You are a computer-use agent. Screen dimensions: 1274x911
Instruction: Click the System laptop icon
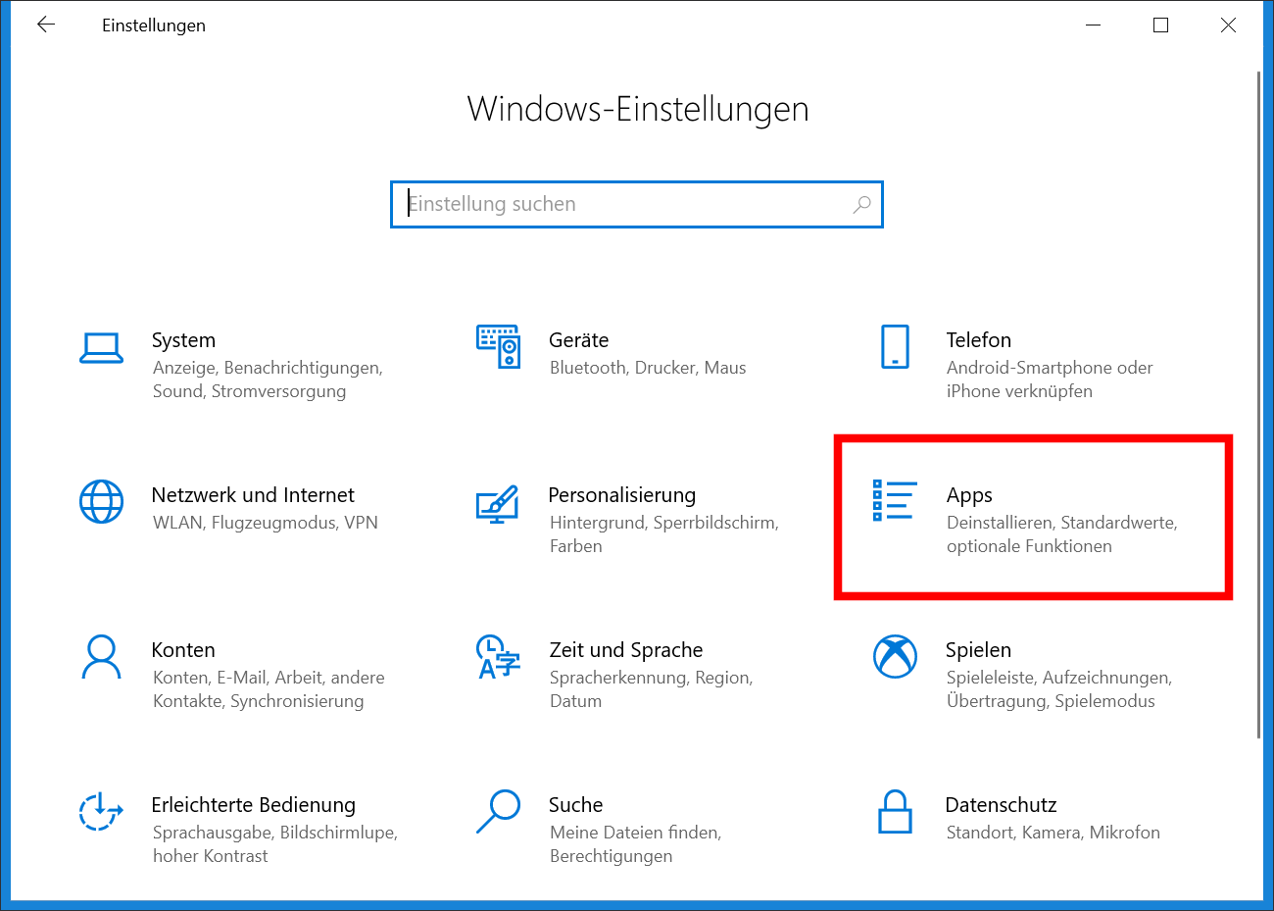pos(101,347)
